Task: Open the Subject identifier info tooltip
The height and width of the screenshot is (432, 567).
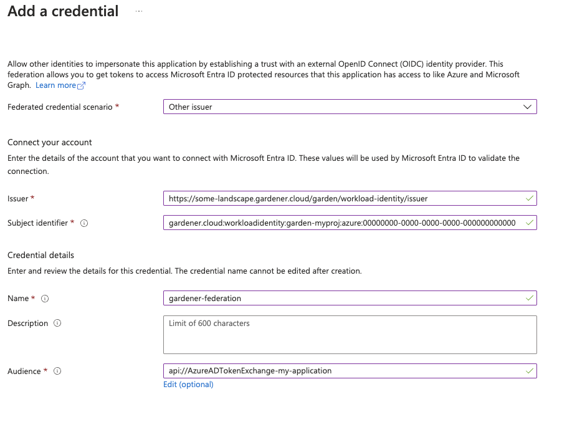Action: click(x=83, y=223)
